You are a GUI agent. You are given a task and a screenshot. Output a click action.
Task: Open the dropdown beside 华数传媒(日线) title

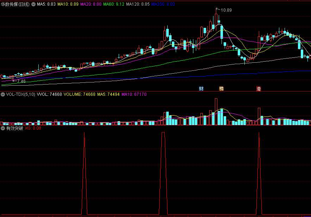33,4
